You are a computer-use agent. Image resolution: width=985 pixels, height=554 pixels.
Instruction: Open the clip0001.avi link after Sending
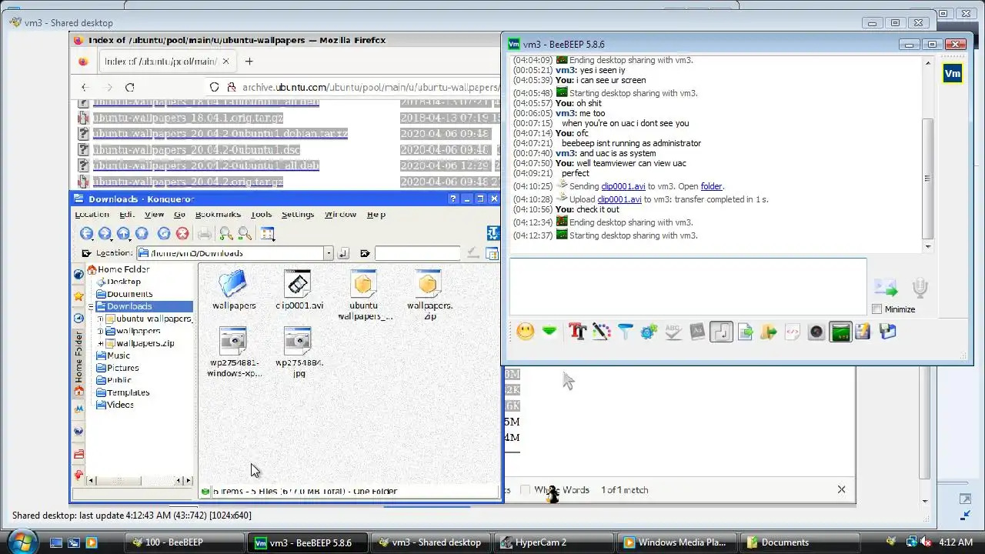[x=623, y=186]
